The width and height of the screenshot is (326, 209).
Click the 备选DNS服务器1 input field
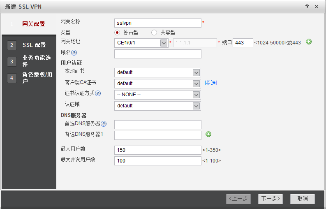(x=157, y=135)
